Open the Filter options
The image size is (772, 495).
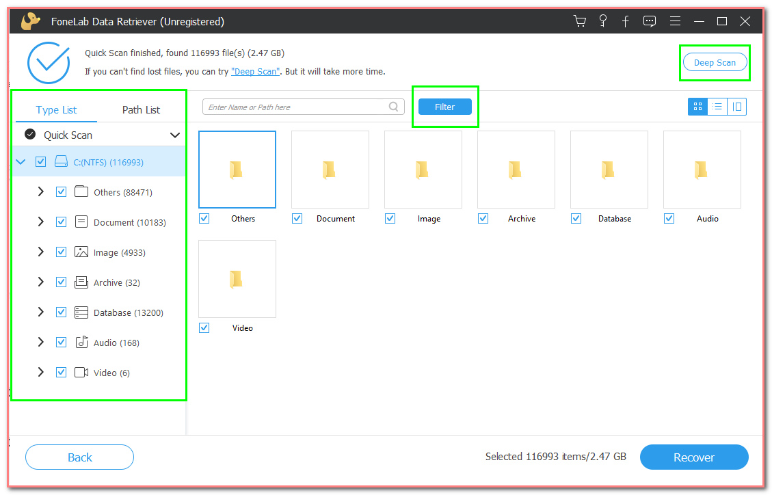(x=444, y=107)
